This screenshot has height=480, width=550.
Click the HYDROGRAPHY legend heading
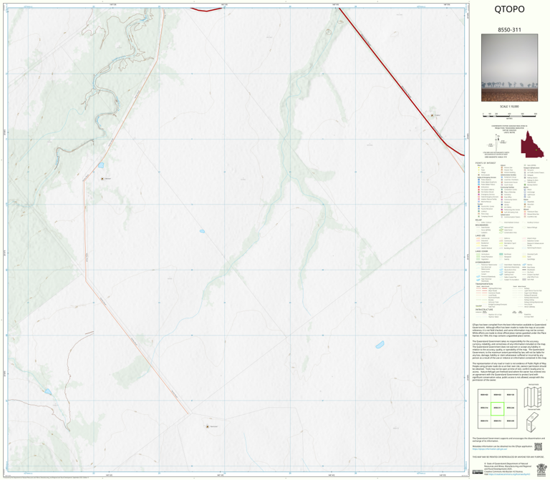pos(483,262)
